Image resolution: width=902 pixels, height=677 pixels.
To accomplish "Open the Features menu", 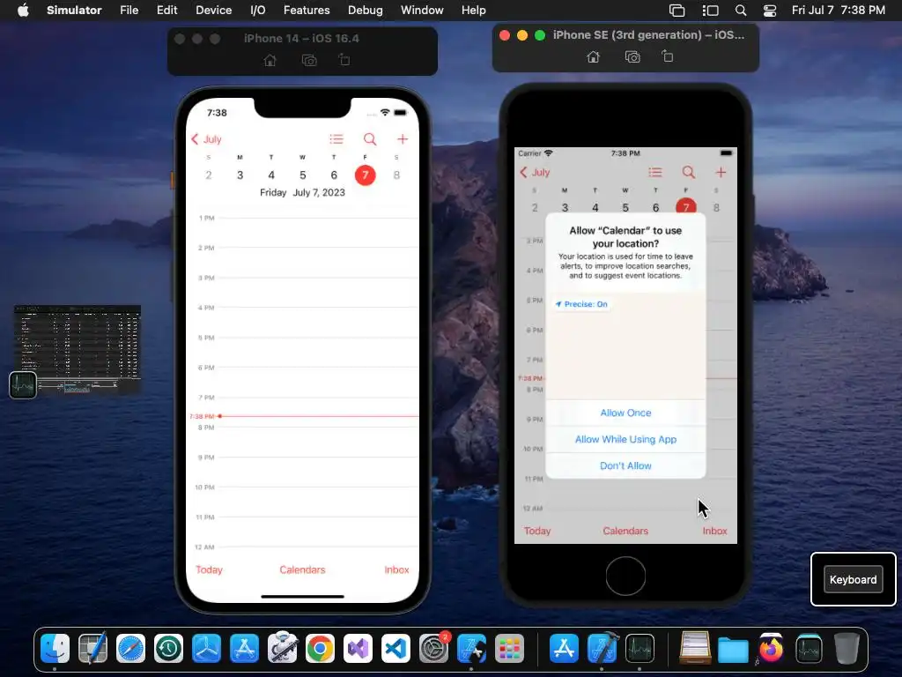I will (307, 11).
